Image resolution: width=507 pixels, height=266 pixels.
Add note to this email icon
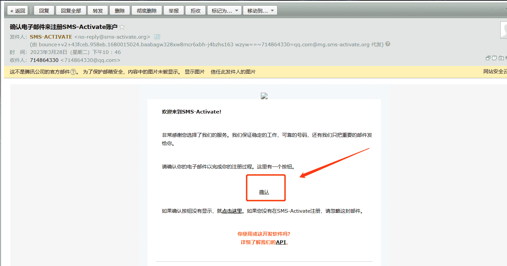[494, 58]
